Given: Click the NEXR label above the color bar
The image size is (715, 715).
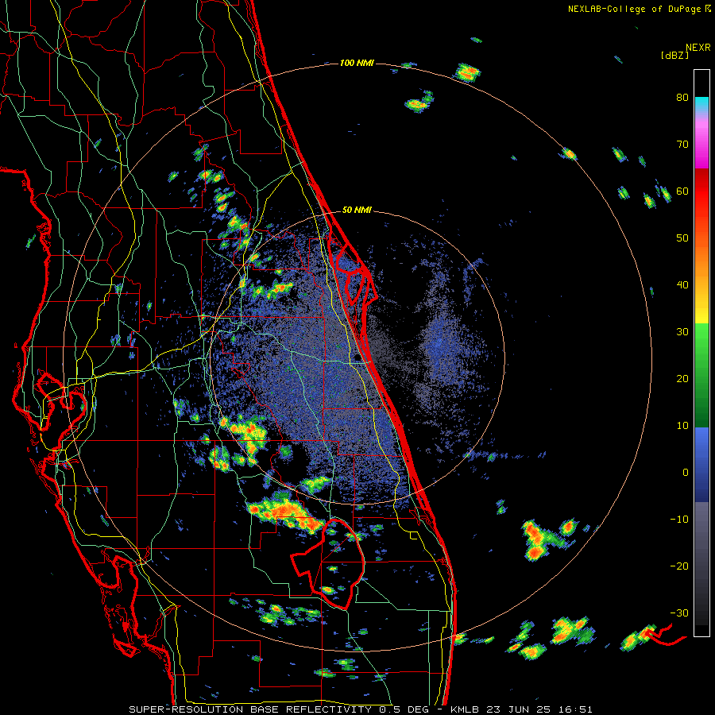Looking at the screenshot, I should 698,48.
